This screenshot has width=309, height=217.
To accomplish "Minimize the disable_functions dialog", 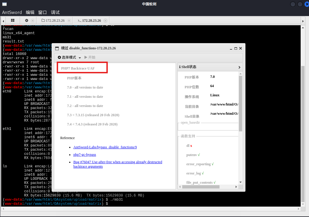I will [231, 48].
